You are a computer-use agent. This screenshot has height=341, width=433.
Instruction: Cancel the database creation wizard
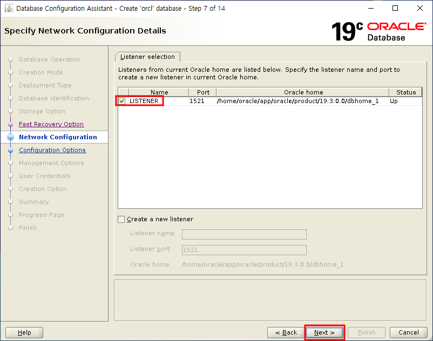[408, 332]
